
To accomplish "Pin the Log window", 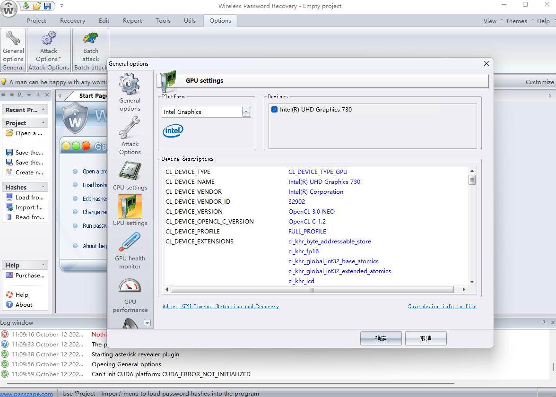I will 544,322.
